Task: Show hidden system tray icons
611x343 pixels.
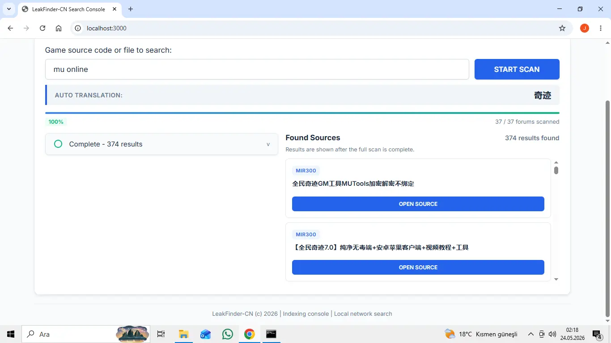Action: pos(531,334)
